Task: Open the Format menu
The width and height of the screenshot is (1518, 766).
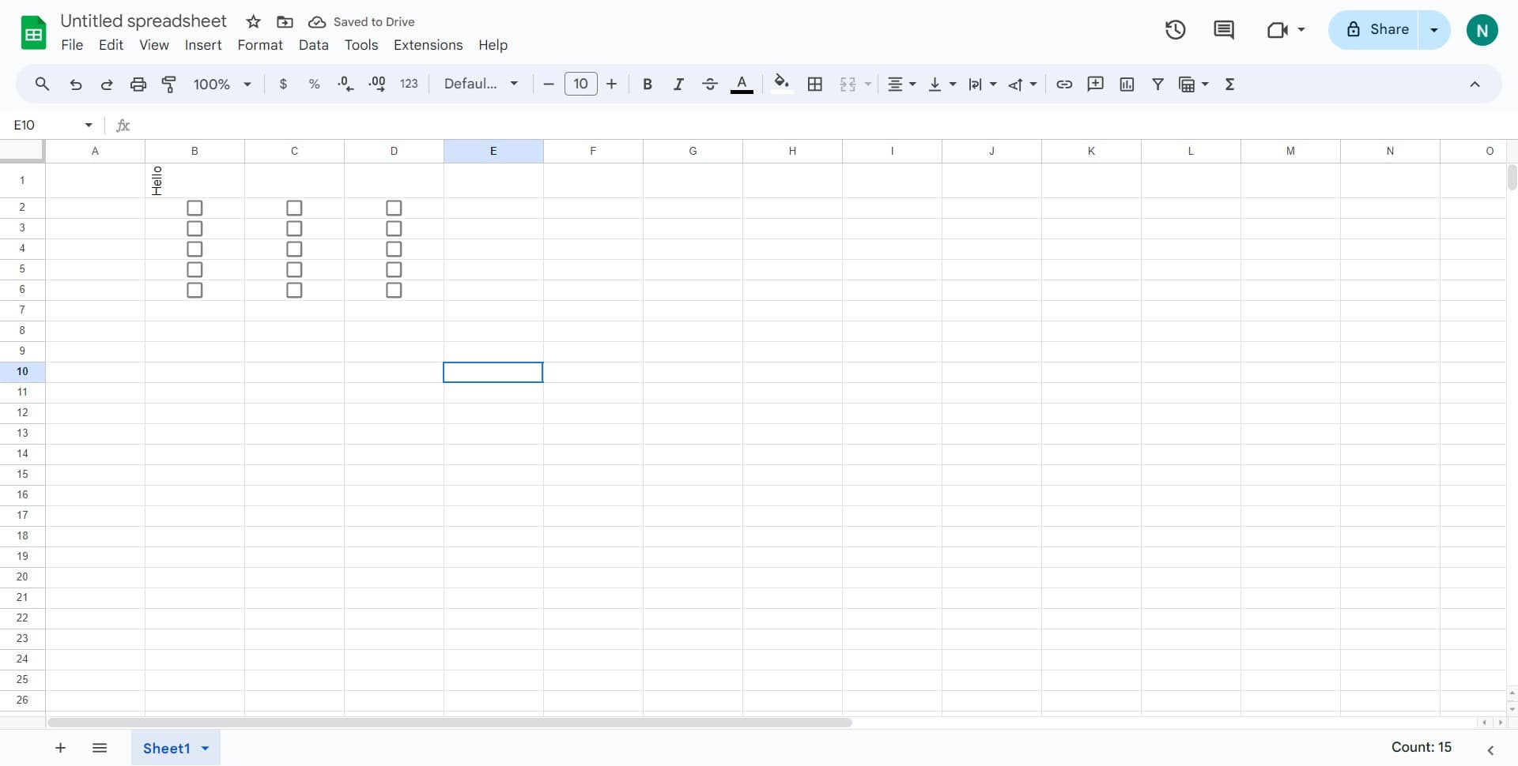Action: 259,45
